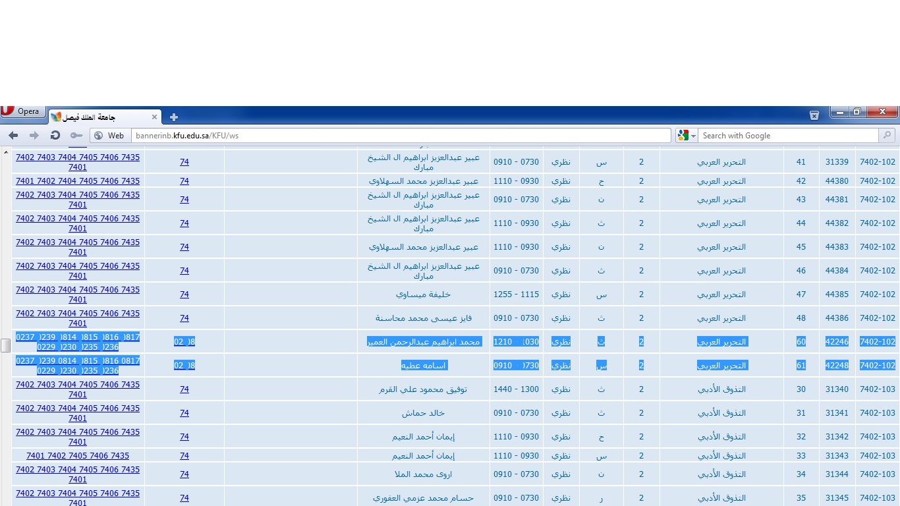Open the closed tabs trash icon
Screen dimensions: 900x506
coord(814,115)
